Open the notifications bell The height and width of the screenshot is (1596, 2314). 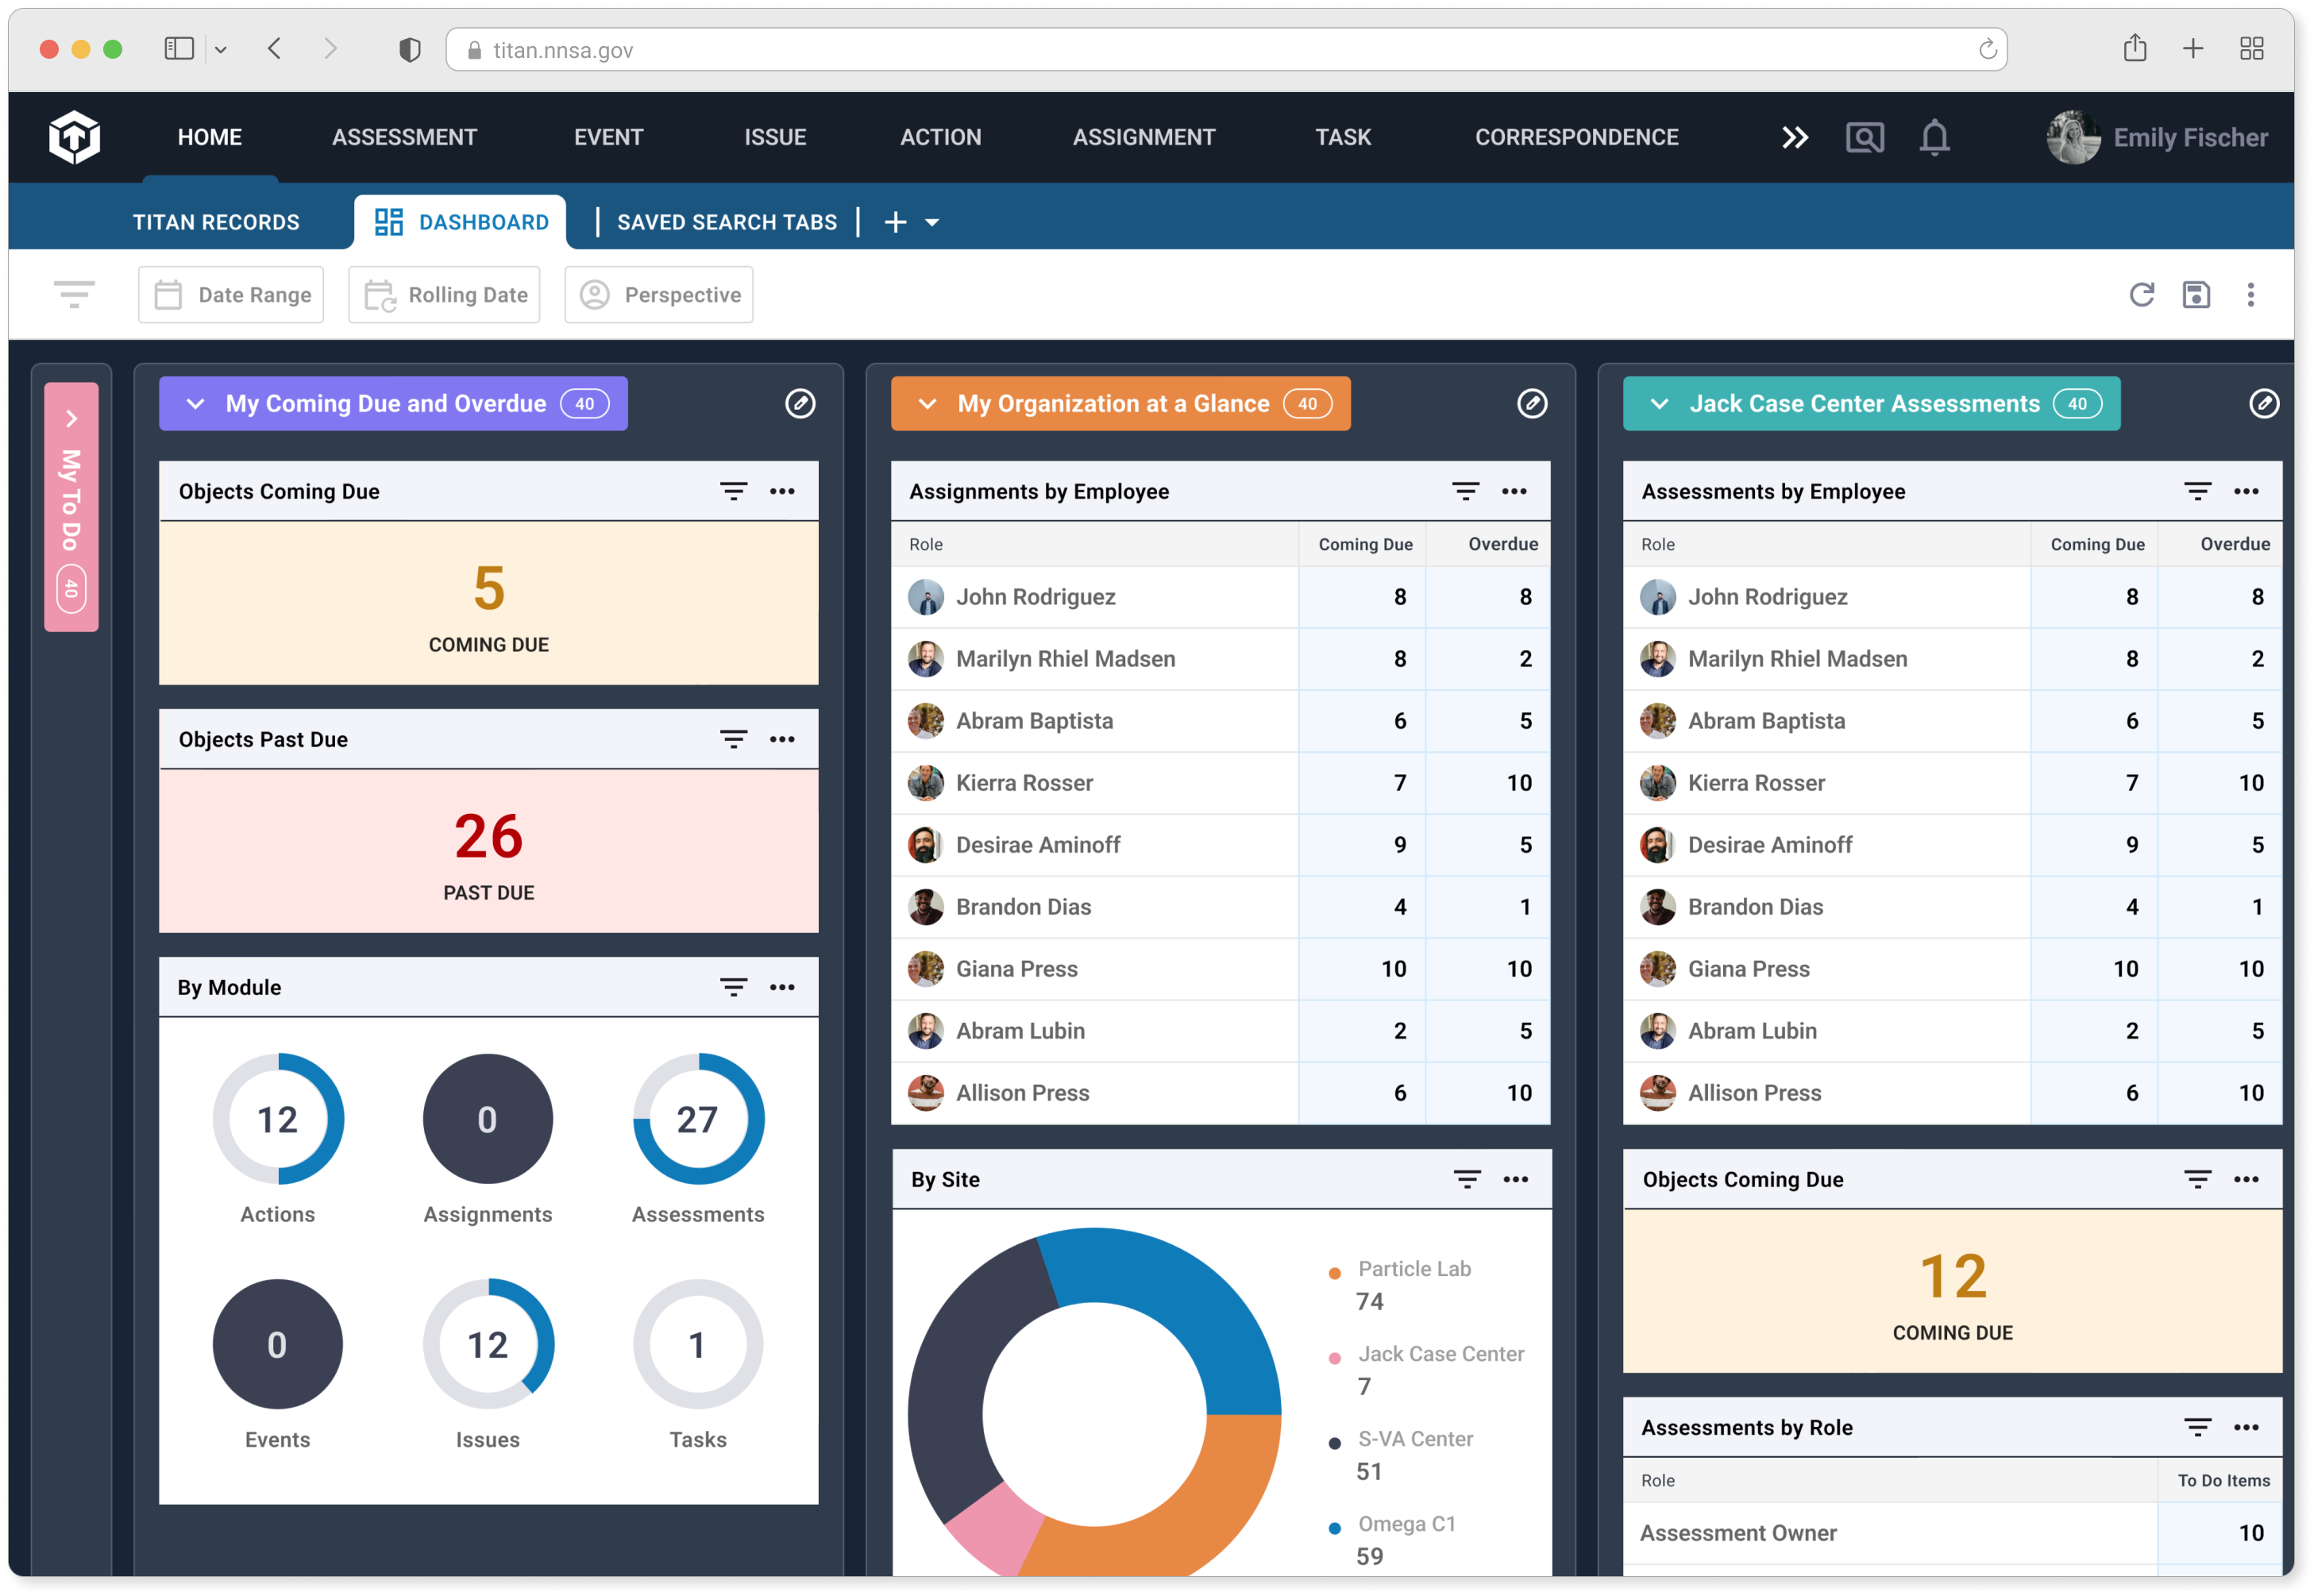(1934, 137)
